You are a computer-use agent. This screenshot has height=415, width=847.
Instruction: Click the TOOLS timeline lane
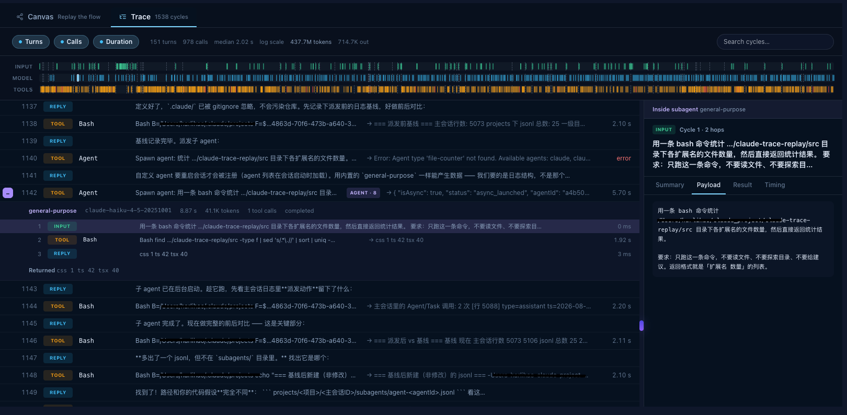tap(437, 89)
